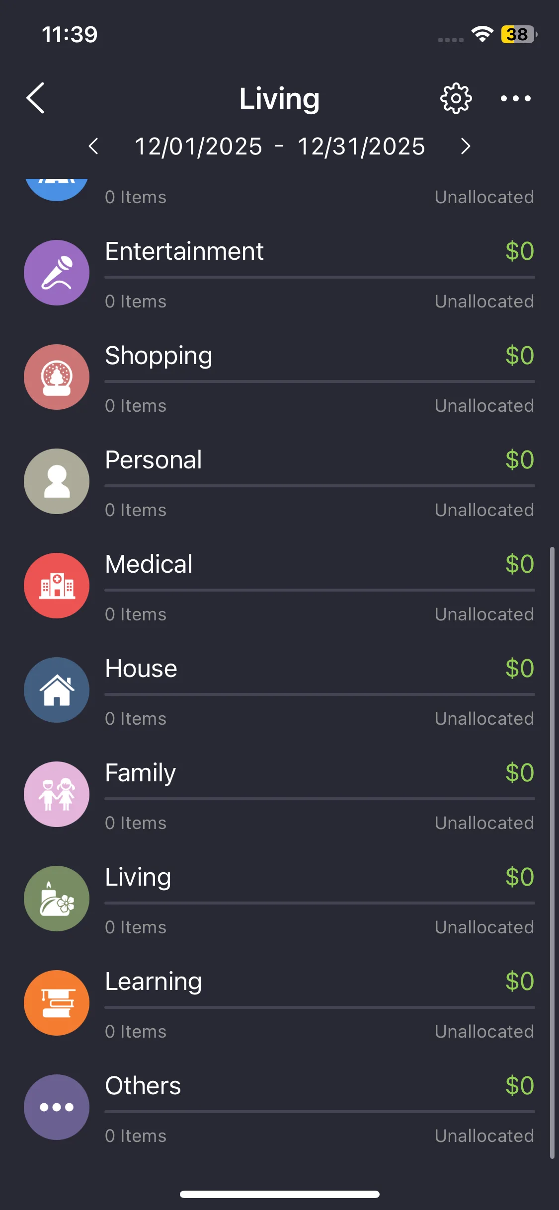This screenshot has width=559, height=1210.
Task: Tap the purple Others ellipsis icon
Action: tap(57, 1107)
